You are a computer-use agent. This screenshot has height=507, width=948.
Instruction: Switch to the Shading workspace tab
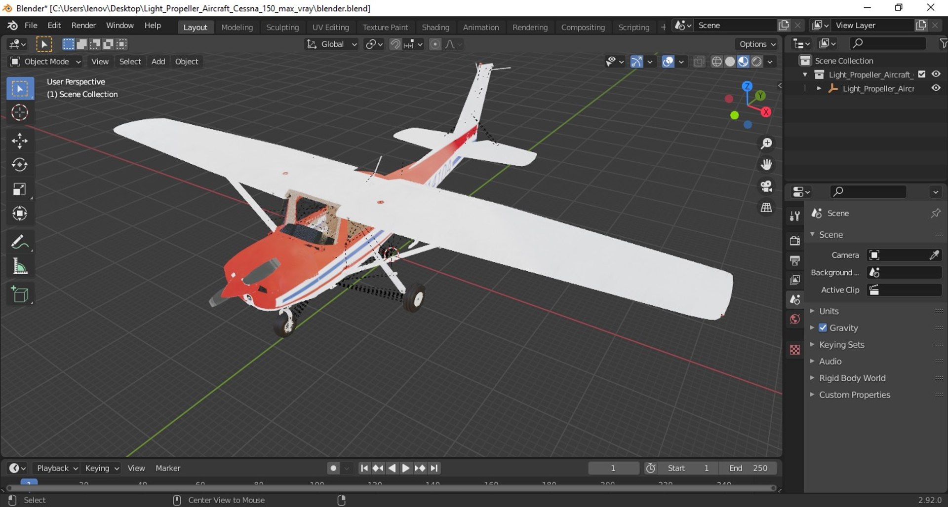point(435,27)
